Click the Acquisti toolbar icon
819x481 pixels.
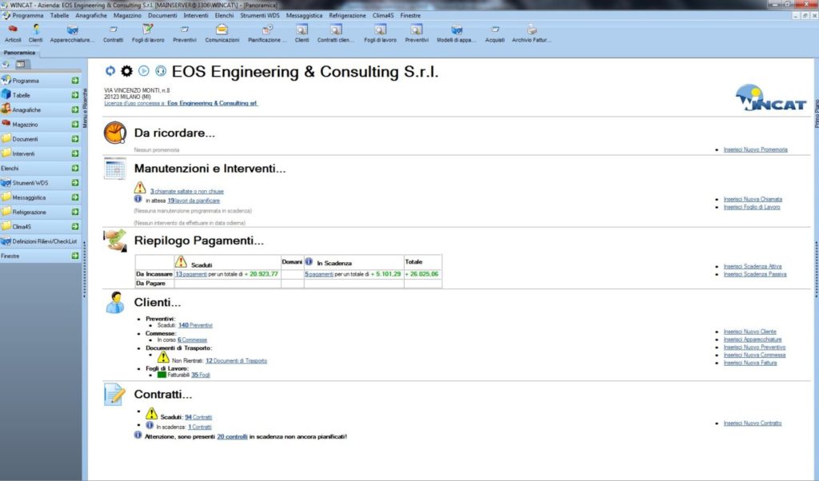pyautogui.click(x=494, y=34)
